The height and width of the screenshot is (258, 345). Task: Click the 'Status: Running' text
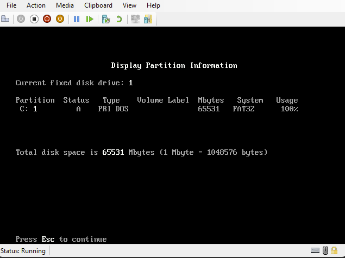23,251
